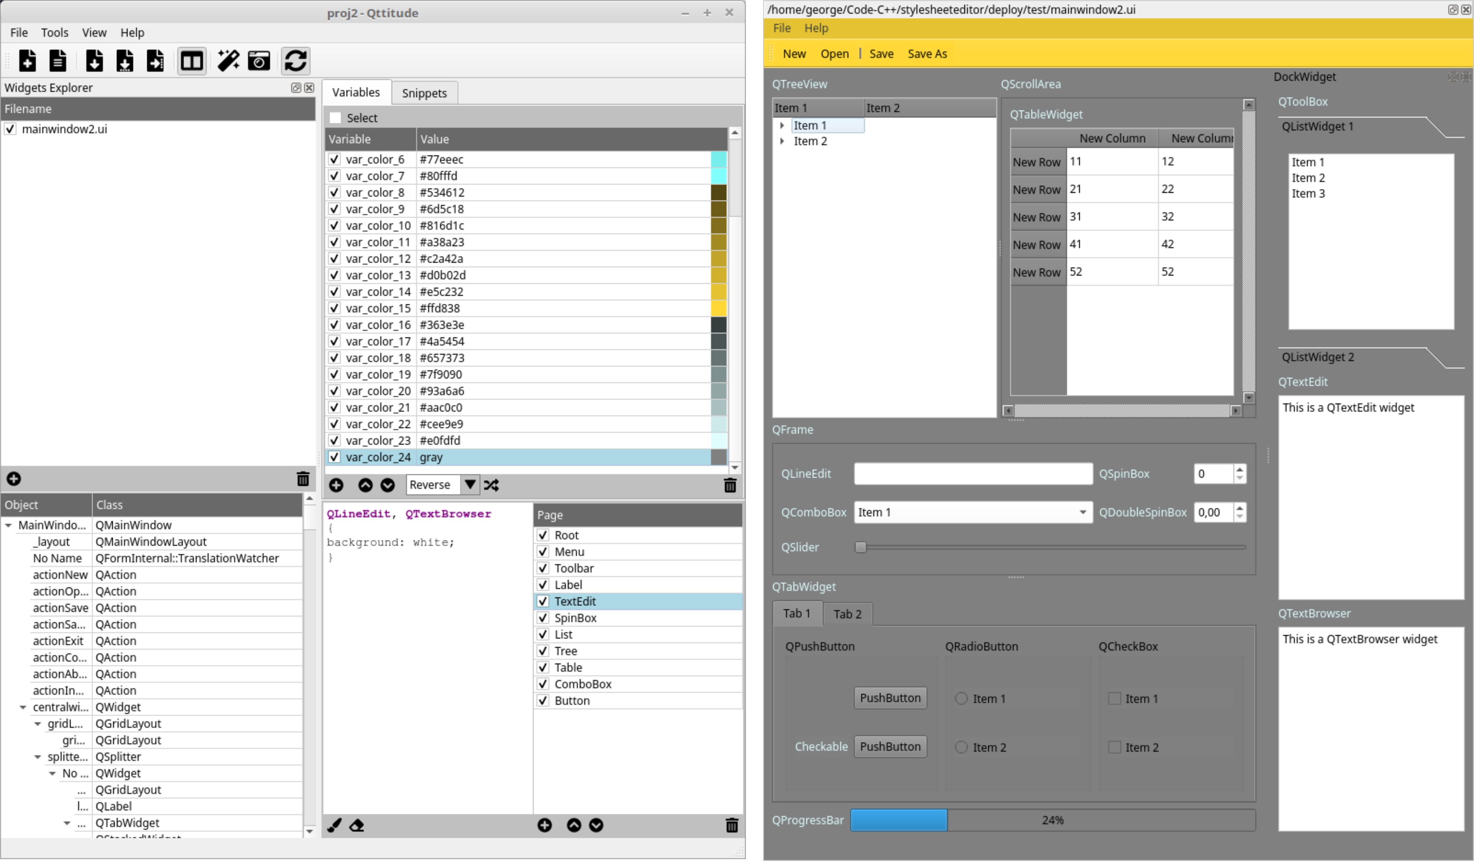Viewport: 1474px width, 861px height.
Task: Switch to the Snippets tab
Action: pos(424,93)
